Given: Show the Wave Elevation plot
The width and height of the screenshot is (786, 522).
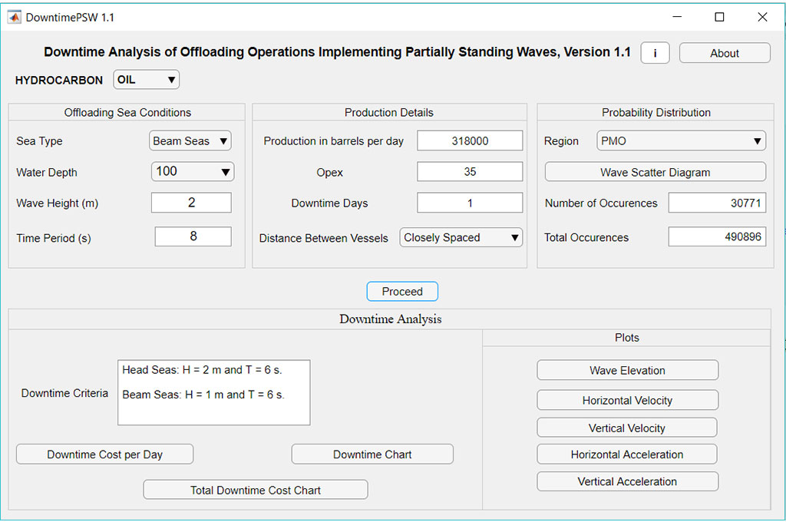Looking at the screenshot, I should tap(627, 370).
